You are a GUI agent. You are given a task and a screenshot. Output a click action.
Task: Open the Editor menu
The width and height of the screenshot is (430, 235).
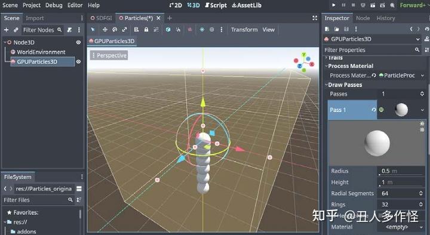[x=75, y=5]
